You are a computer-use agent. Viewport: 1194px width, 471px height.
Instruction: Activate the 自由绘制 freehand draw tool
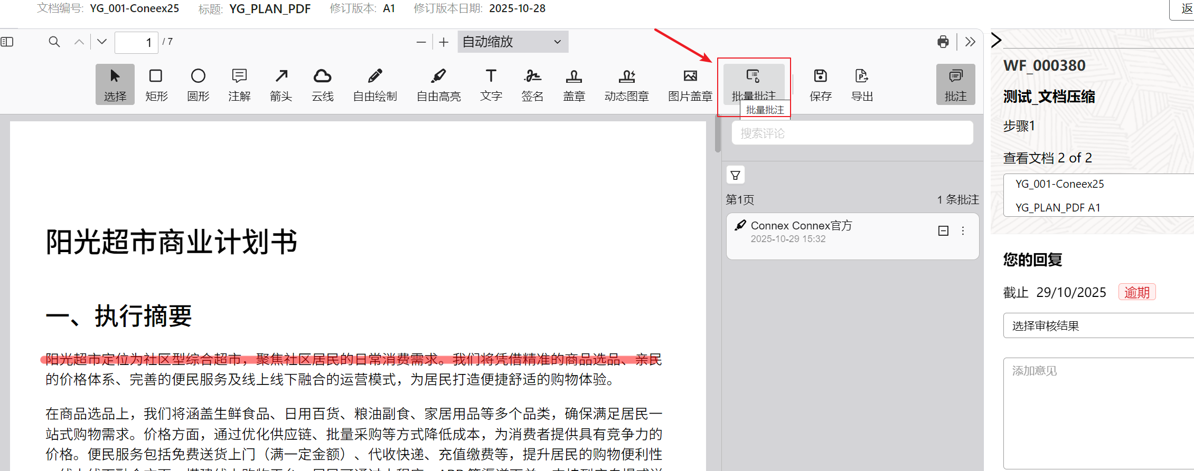(x=374, y=84)
